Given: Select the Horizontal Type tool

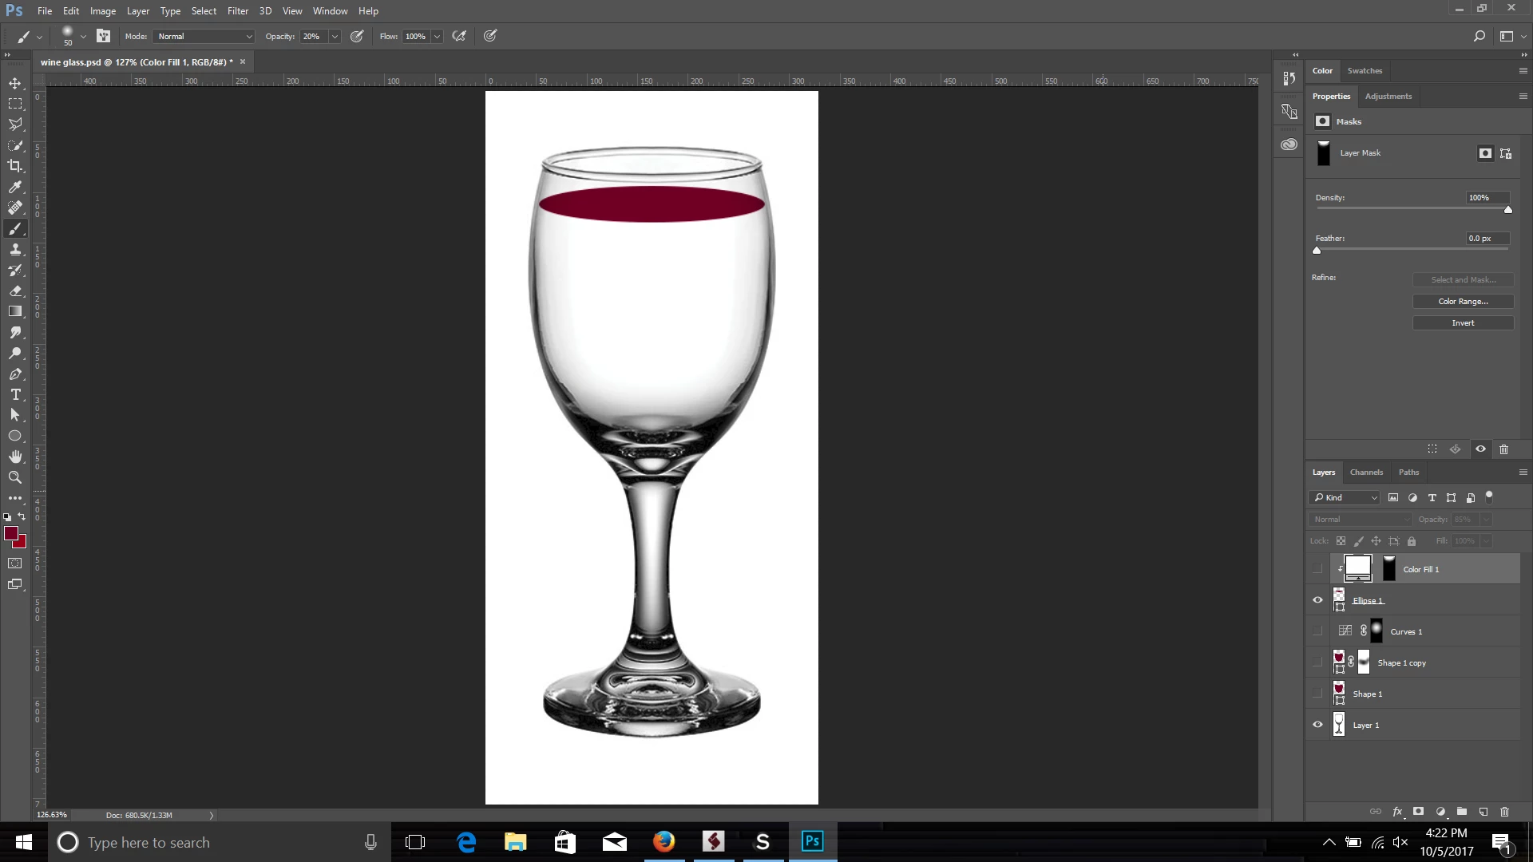Looking at the screenshot, I should (15, 395).
